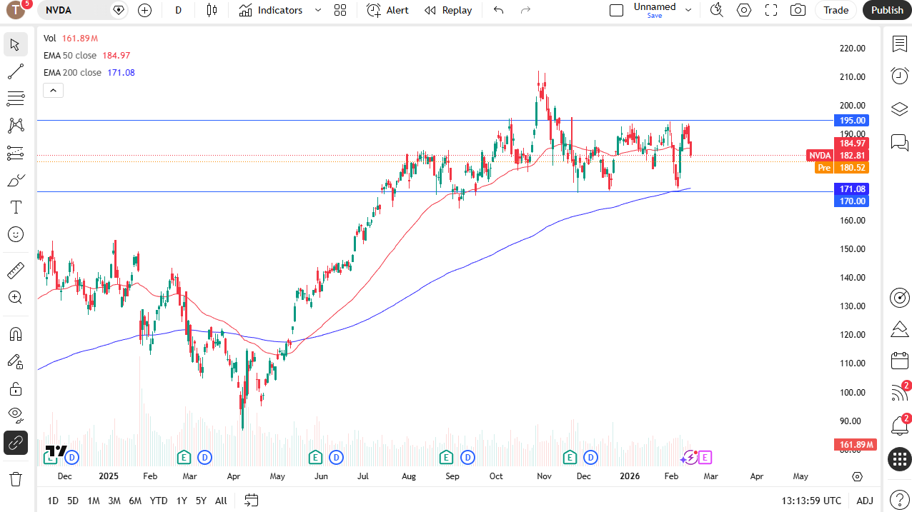Enter fullscreen mode
Image resolution: width=912 pixels, height=512 pixels.
771,10
